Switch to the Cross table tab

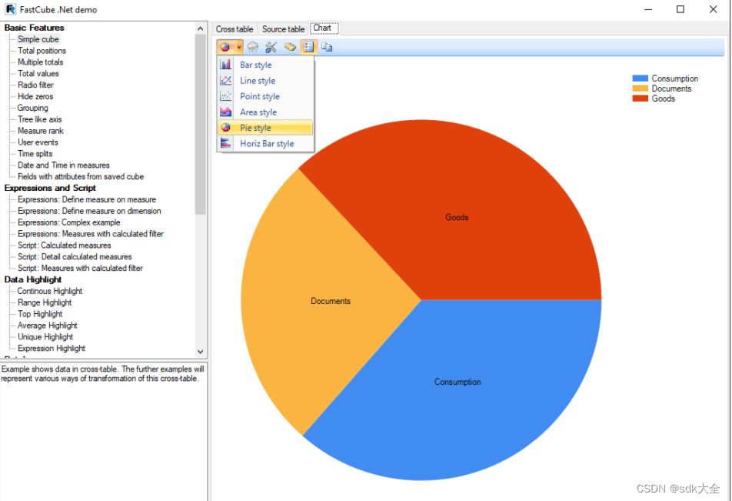235,28
